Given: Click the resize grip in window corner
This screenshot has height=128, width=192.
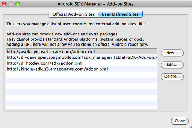Looking at the screenshot, I should coord(190,126).
